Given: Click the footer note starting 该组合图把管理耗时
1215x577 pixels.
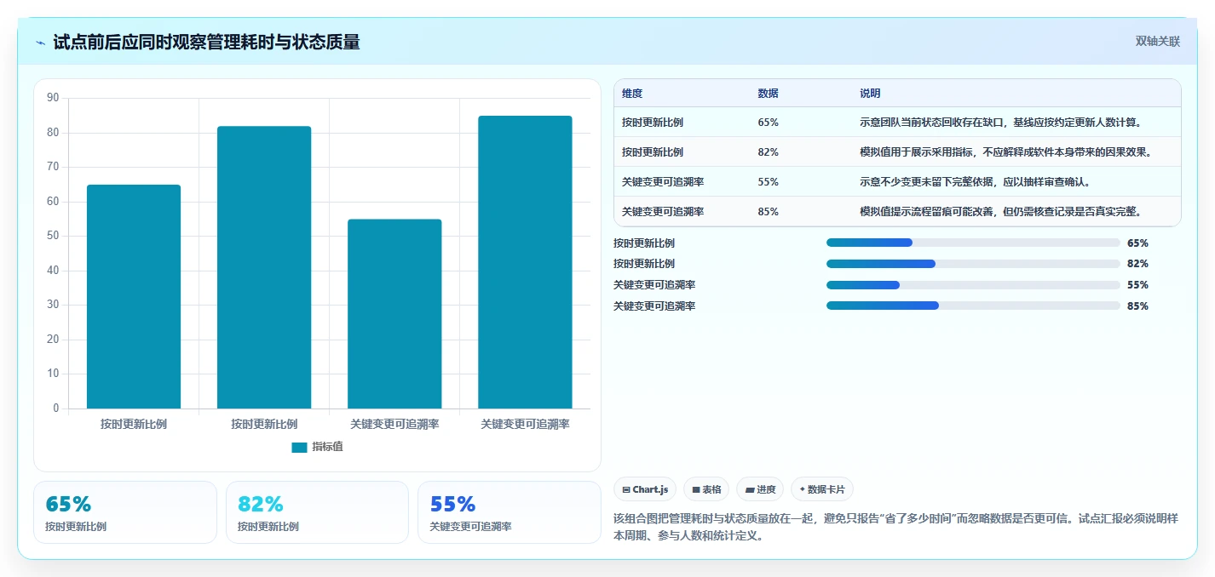Looking at the screenshot, I should 895,528.
